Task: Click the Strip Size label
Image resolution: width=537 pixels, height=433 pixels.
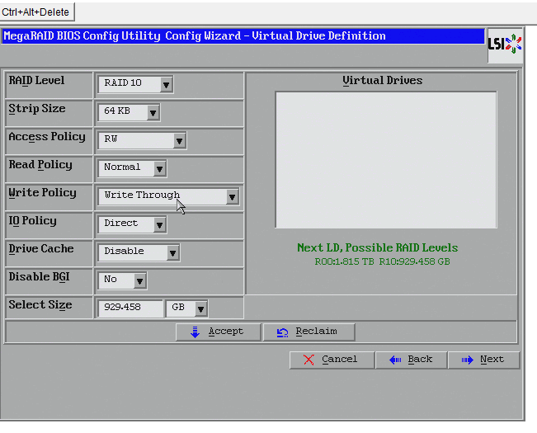Action: click(x=37, y=109)
